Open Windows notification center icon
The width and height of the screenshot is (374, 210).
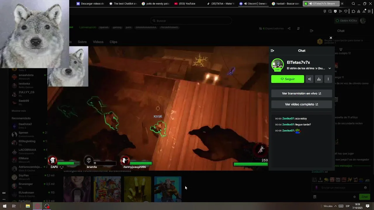(368, 206)
